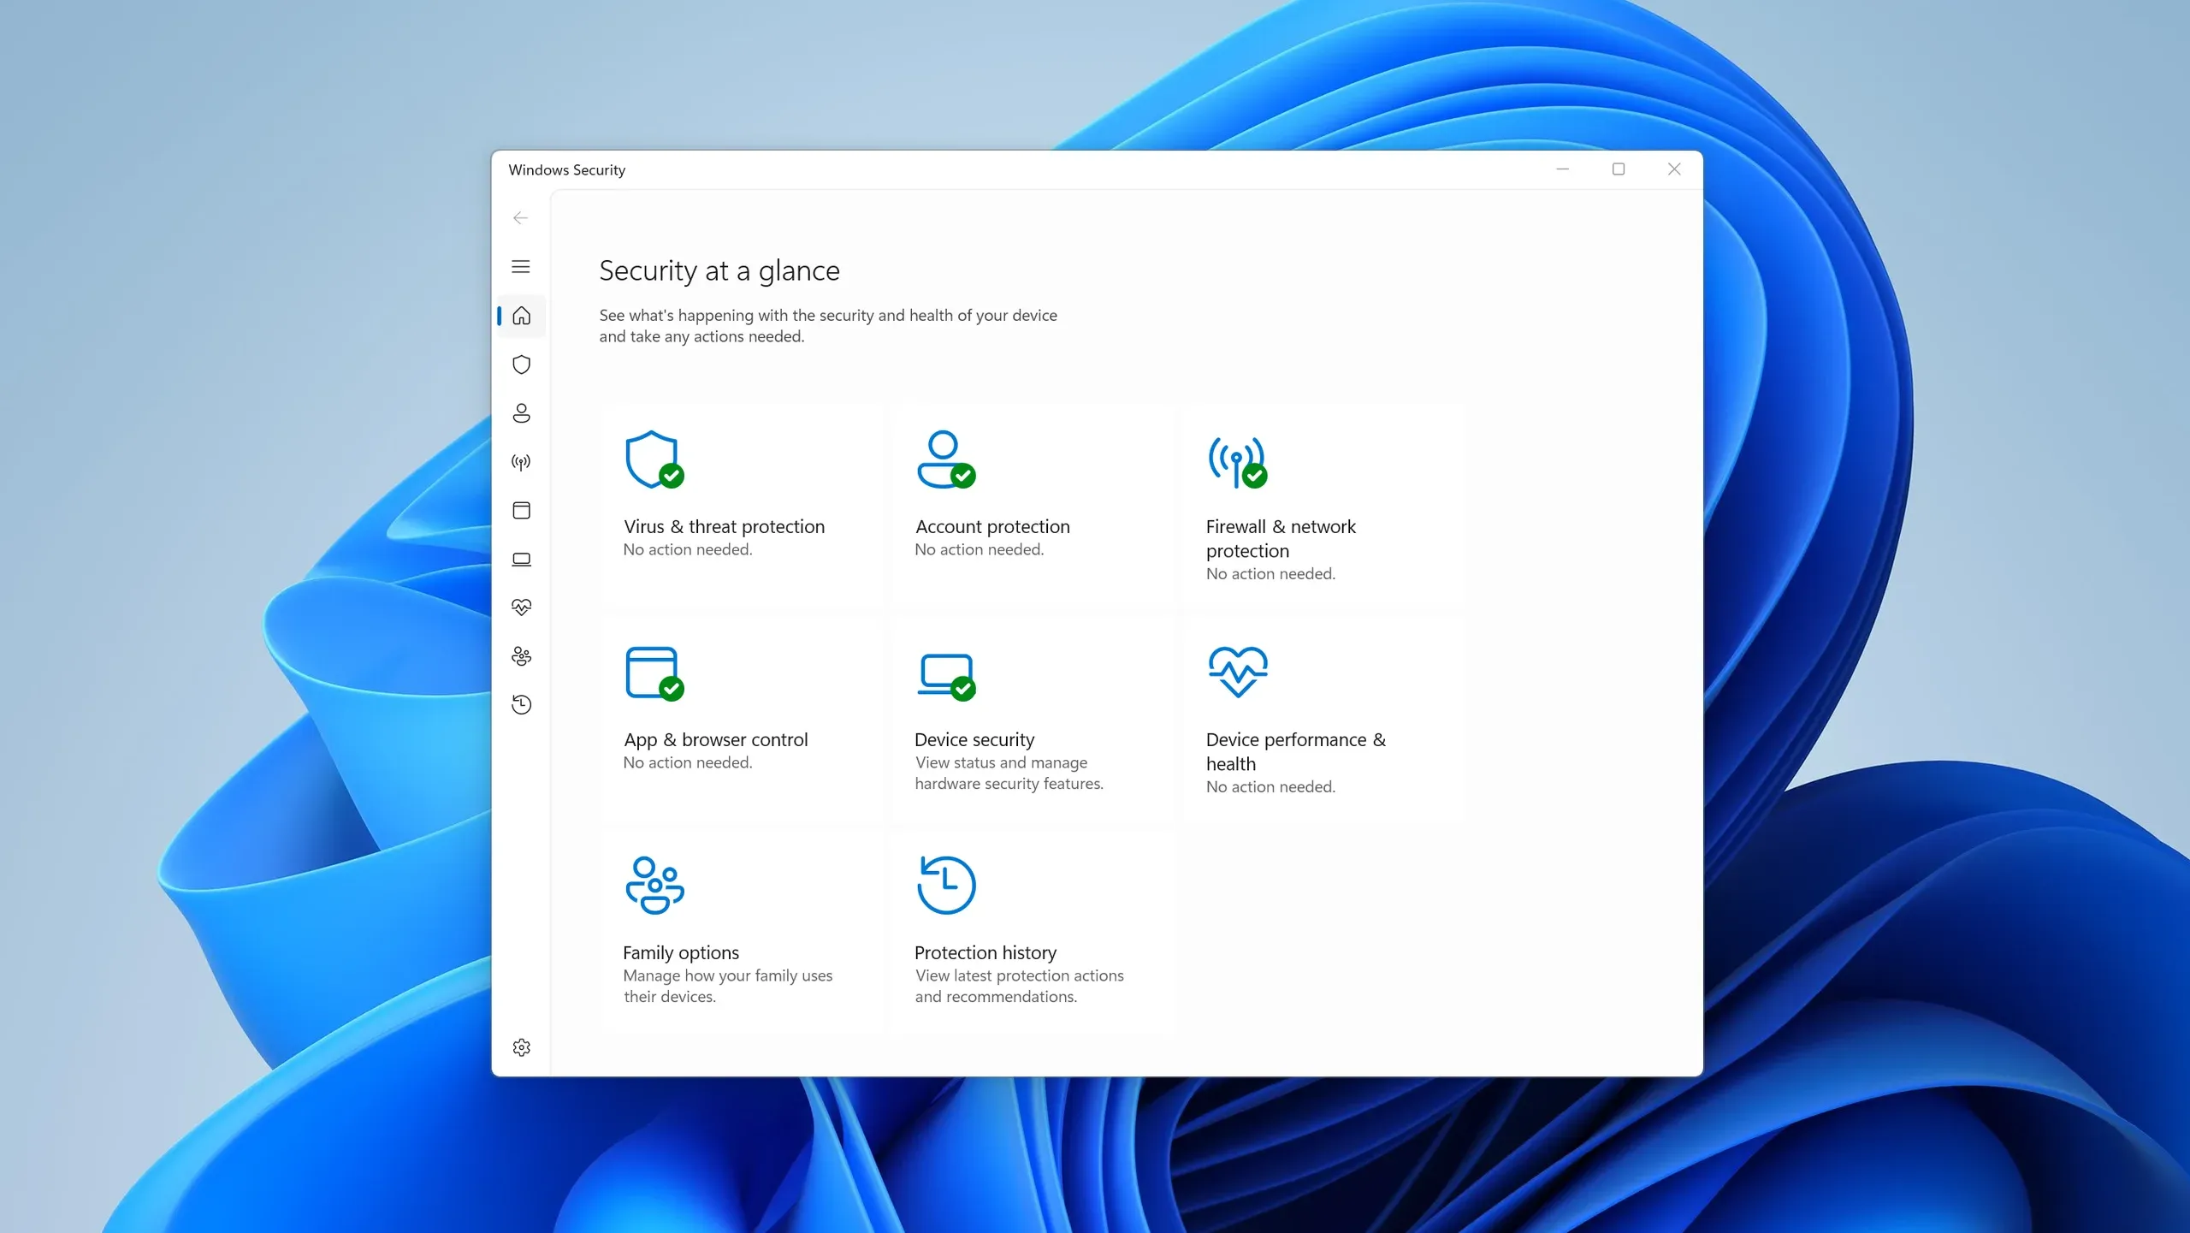
Task: View latest actions in Protection history
Action: tap(1031, 928)
